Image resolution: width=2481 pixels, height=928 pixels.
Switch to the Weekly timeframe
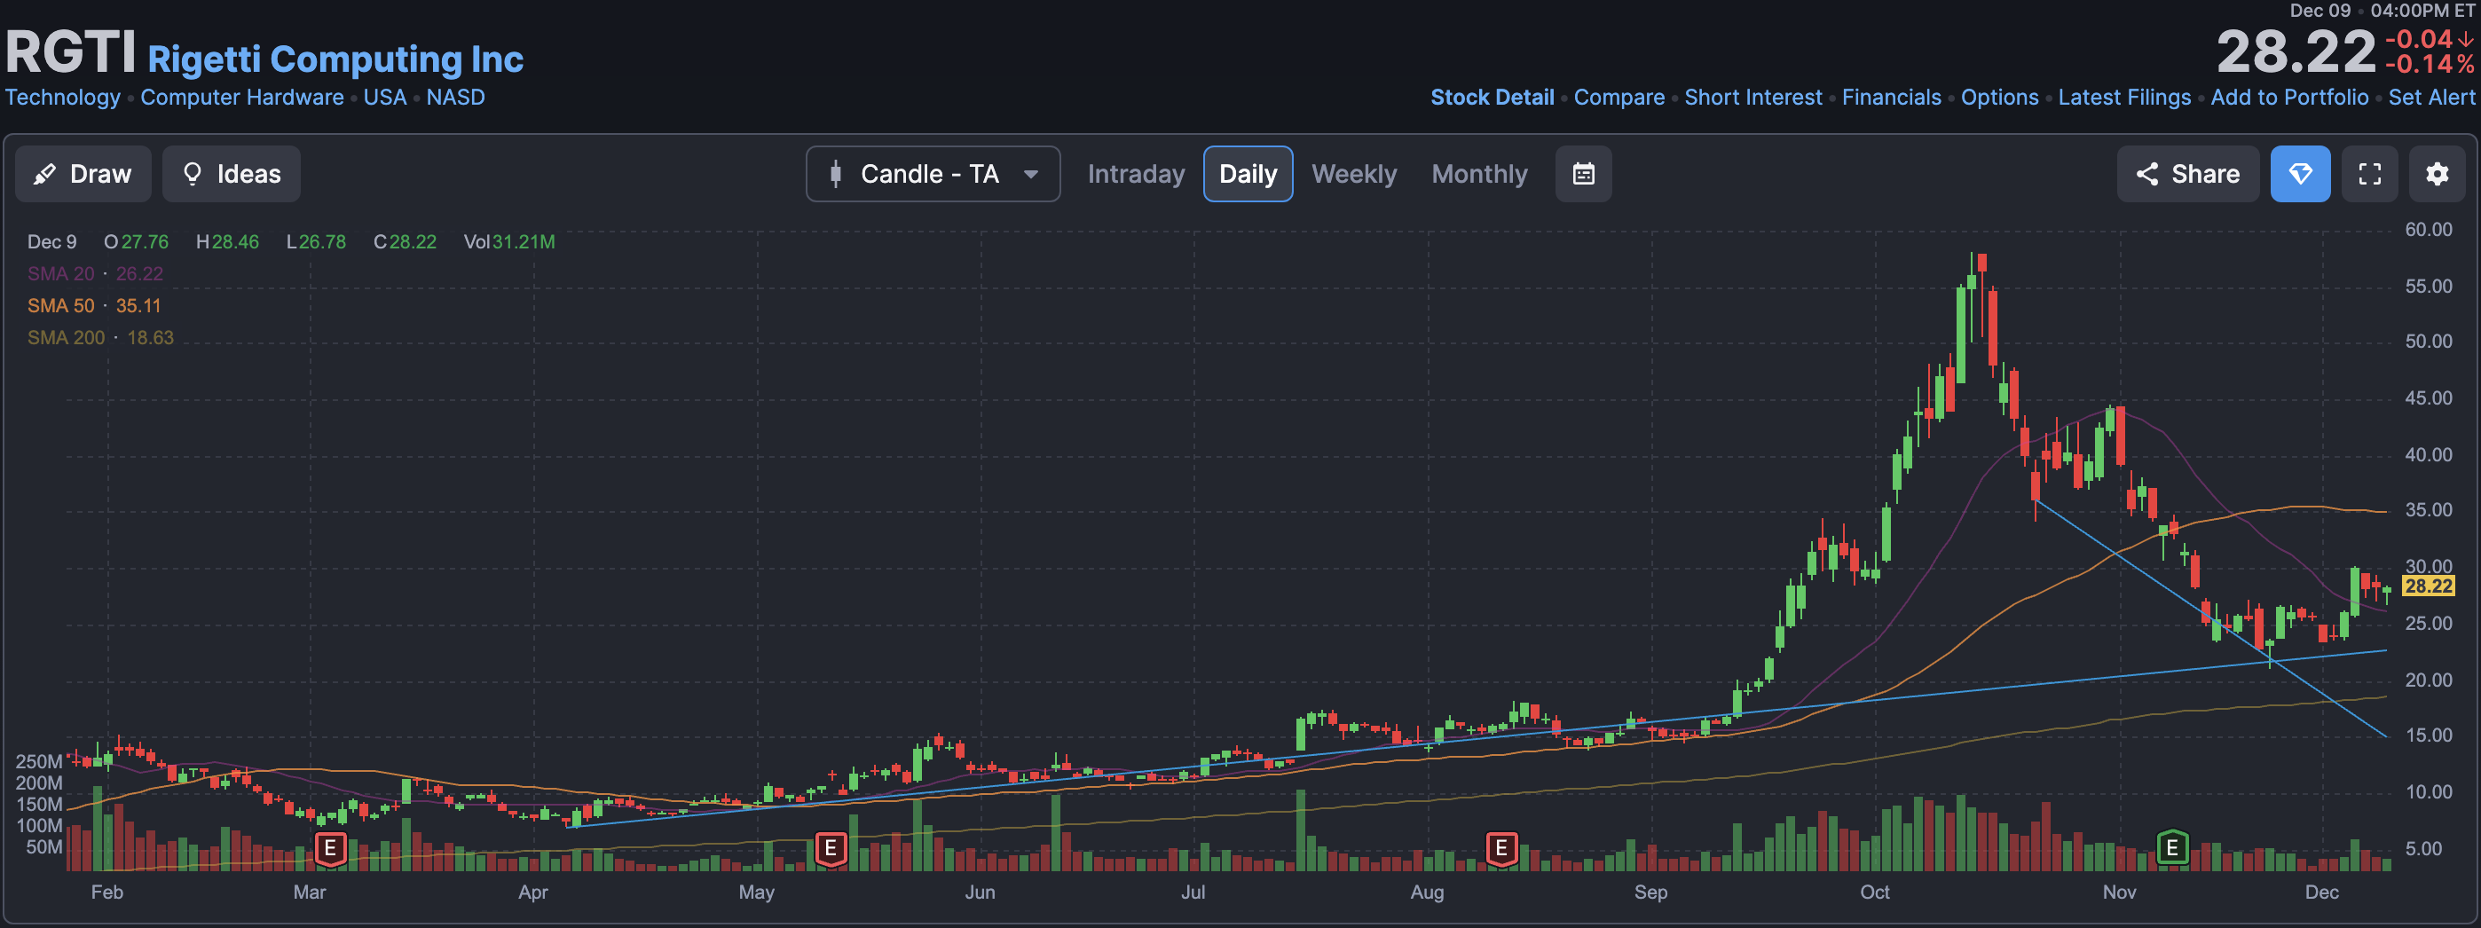pos(1353,174)
